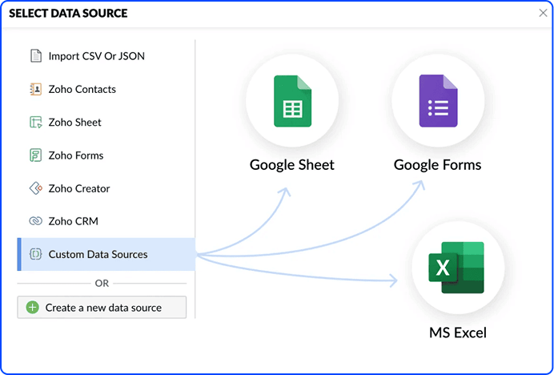Viewport: 554px width, 375px height.
Task: Click the Custom Data Sources bracket icon
Action: click(x=36, y=254)
